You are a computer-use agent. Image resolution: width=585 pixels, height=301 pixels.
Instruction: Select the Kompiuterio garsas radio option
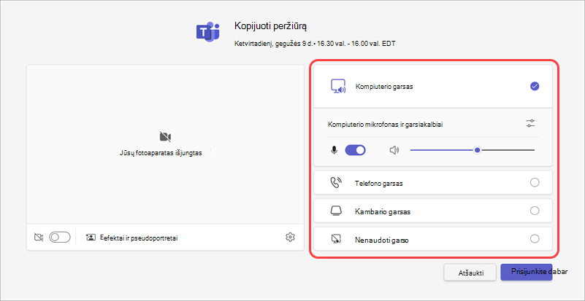[535, 87]
